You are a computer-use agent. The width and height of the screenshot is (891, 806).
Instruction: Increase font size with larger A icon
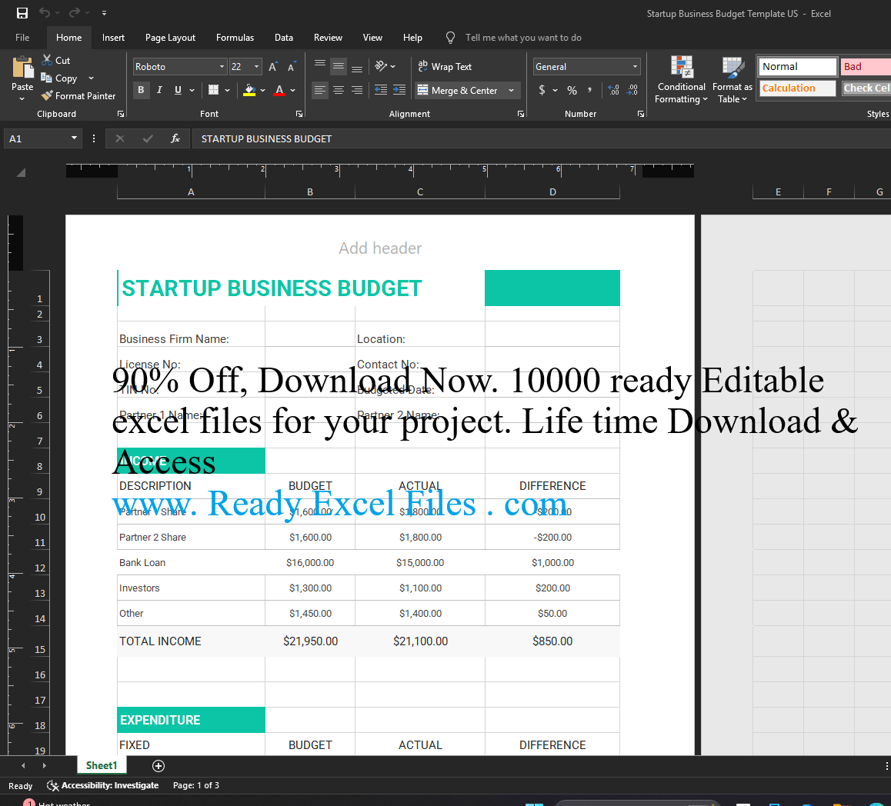272,67
